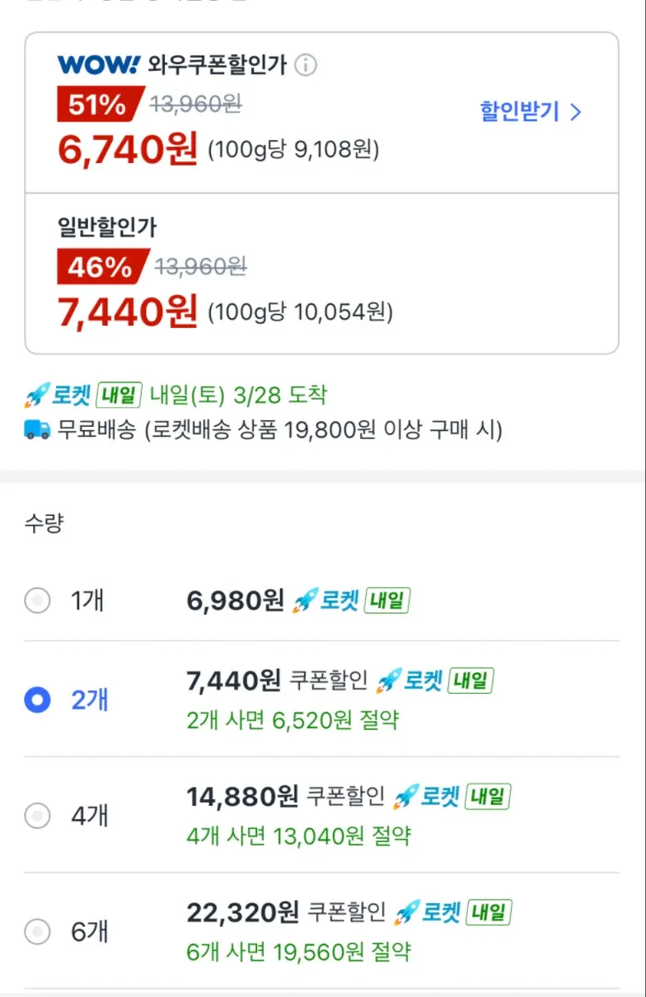This screenshot has height=997, width=646.
Task: Select the 6개 quantity radio button
Action: [x=37, y=932]
